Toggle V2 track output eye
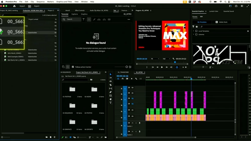This screenshot has height=141, width=251. click(x=133, y=110)
